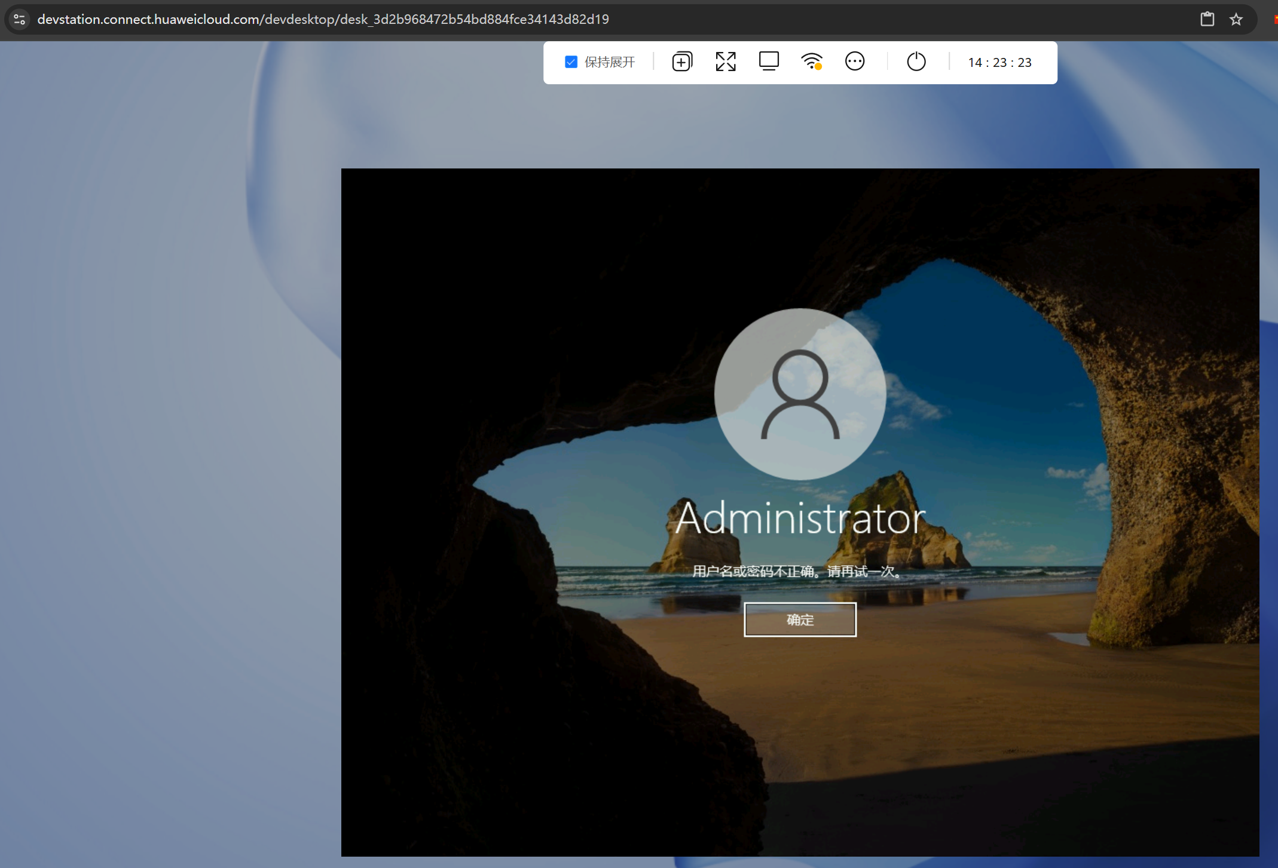1278x868 pixels.
Task: Click the 用户名或密码不正确 error message
Action: [797, 572]
